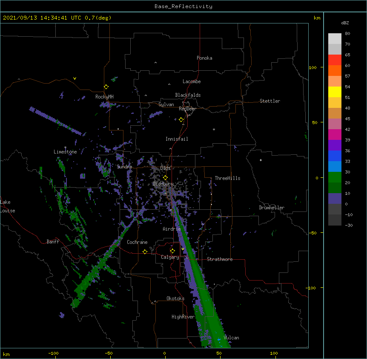The width and height of the screenshot is (367, 359).
Task: Click the km unit label at bottom left
Action: (x=6, y=354)
